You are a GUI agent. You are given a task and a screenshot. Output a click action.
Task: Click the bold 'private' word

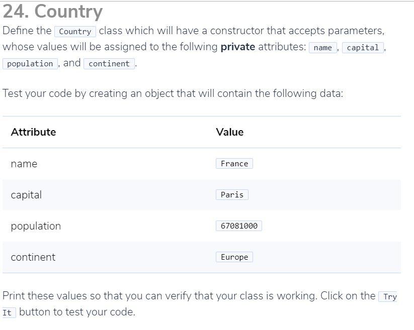(238, 47)
